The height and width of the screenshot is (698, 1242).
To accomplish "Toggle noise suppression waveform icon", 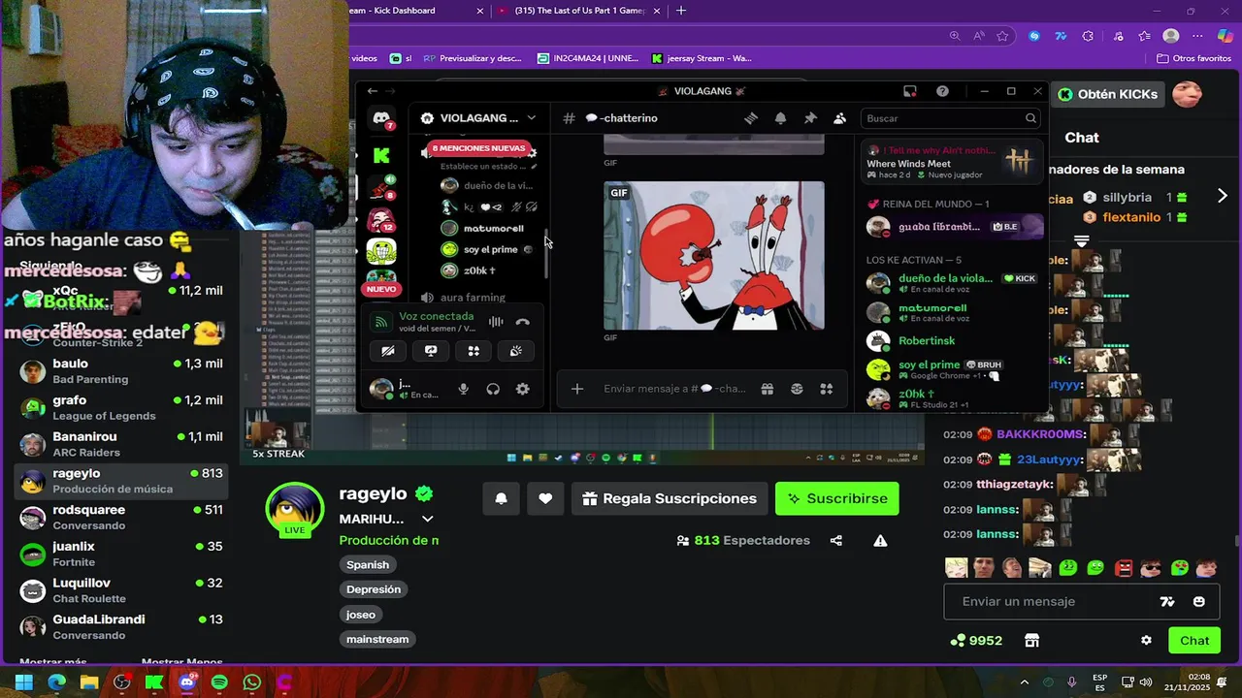I will click(496, 322).
